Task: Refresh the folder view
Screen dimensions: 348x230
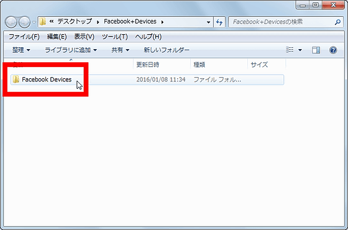Action: tap(219, 22)
